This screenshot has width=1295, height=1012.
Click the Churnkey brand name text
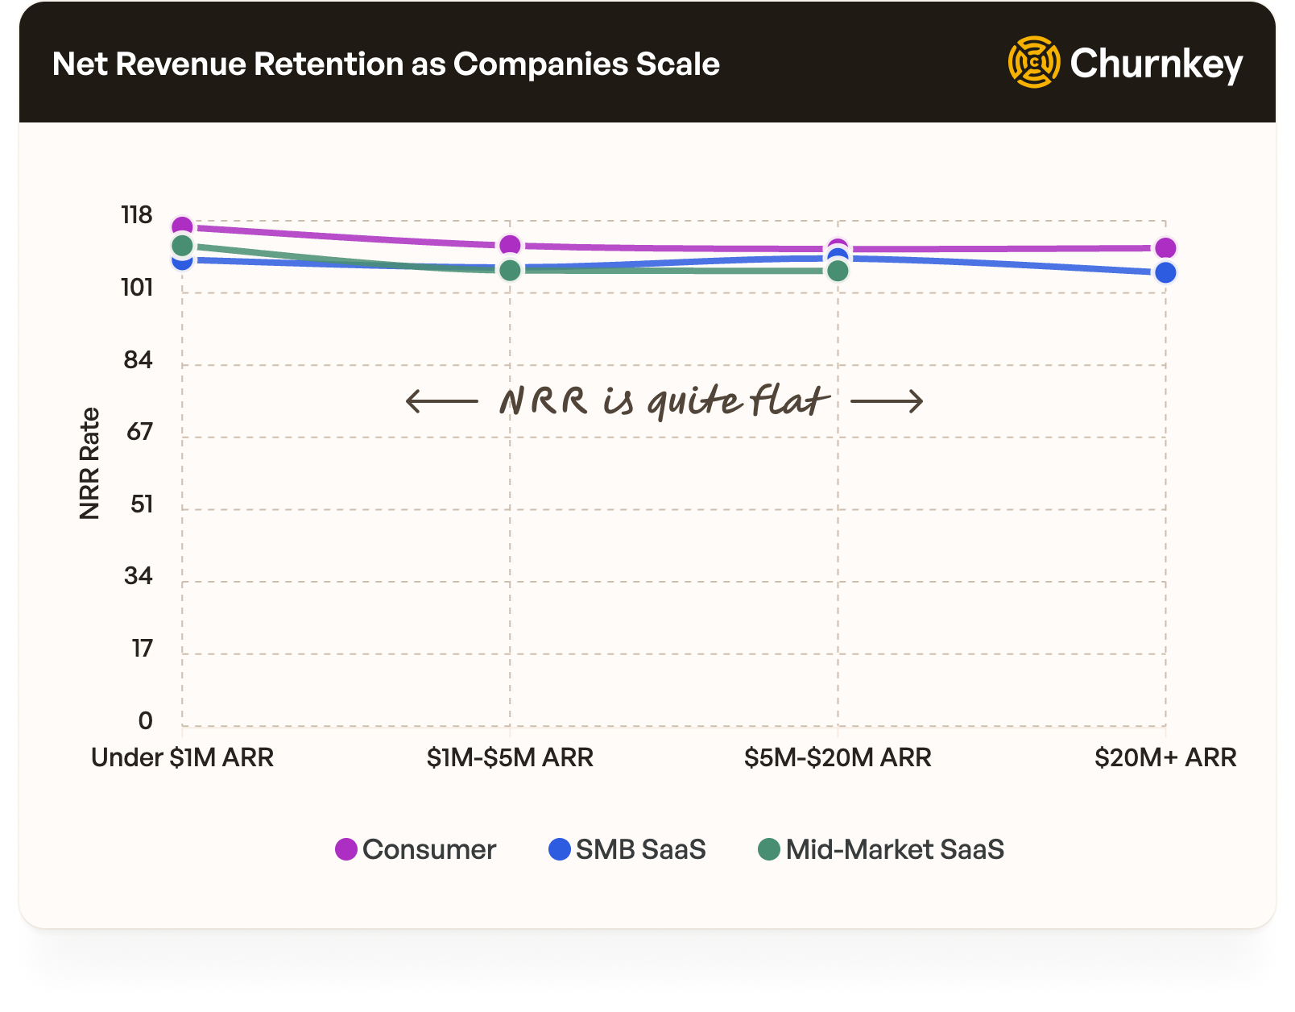click(x=1156, y=64)
